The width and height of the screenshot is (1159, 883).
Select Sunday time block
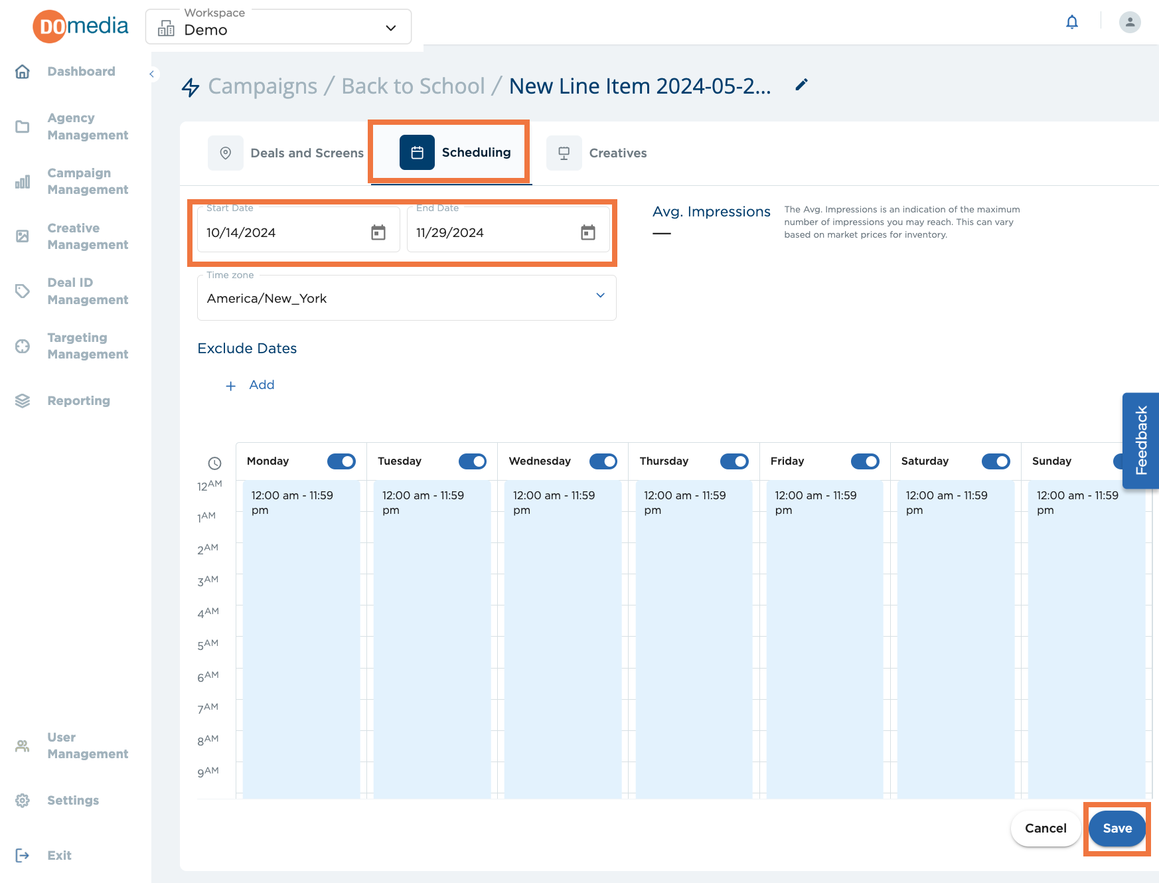click(1087, 640)
